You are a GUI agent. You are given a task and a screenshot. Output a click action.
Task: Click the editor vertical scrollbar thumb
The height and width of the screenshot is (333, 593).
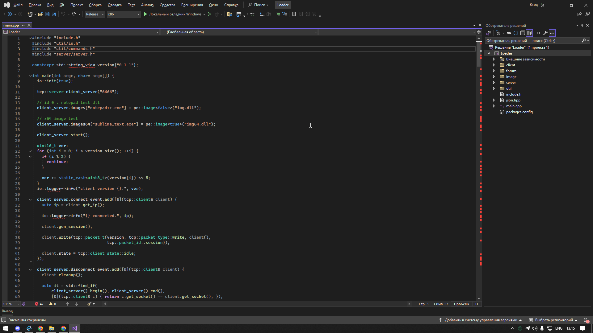click(x=479, y=54)
